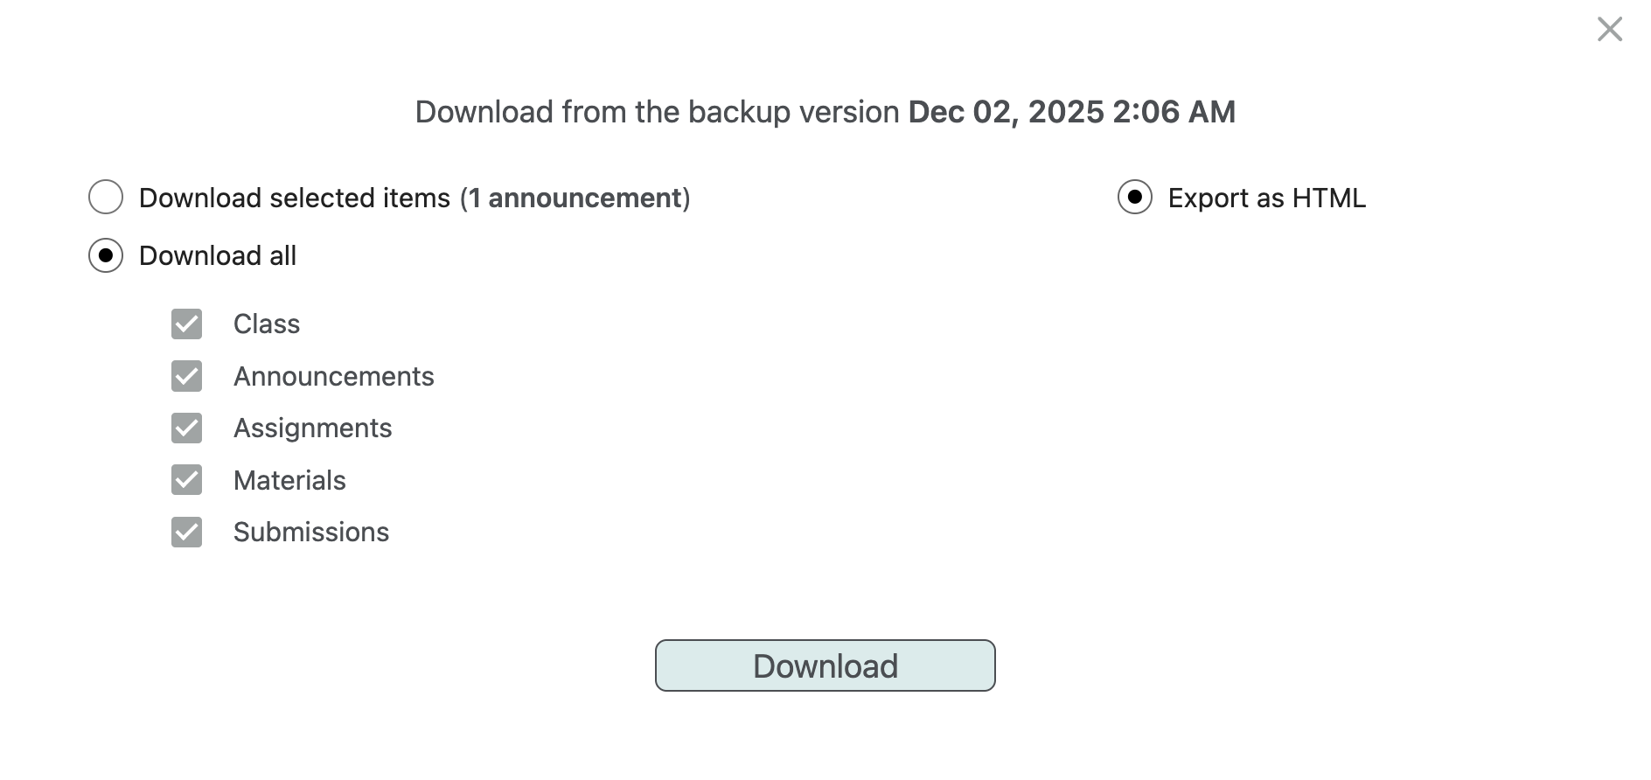Click the "Download selected items" label text
Image resolution: width=1651 pixels, height=780 pixels.
coord(294,198)
